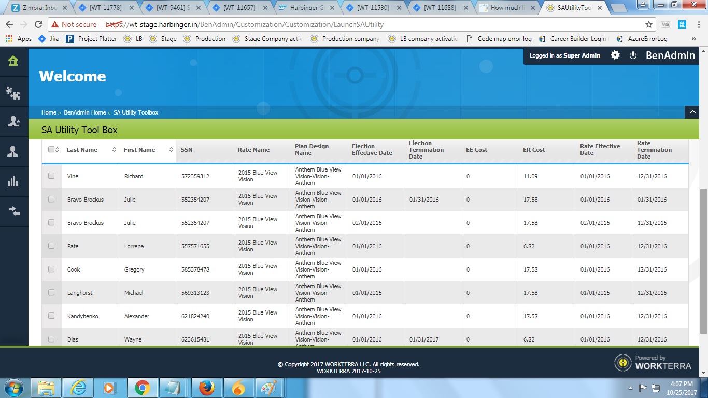Click the Home breadcrumb link
The height and width of the screenshot is (398, 708).
49,112
